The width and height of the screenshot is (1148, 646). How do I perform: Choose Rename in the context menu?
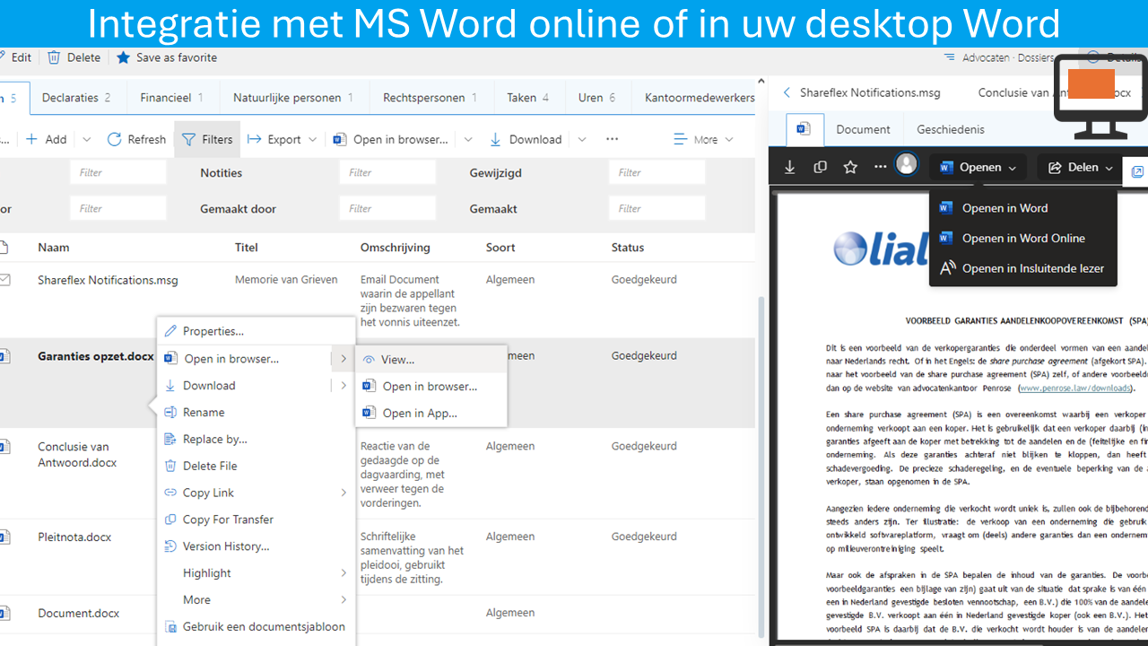pos(257,412)
